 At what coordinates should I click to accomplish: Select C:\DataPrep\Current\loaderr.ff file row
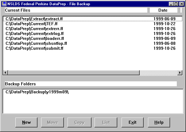click(93, 38)
